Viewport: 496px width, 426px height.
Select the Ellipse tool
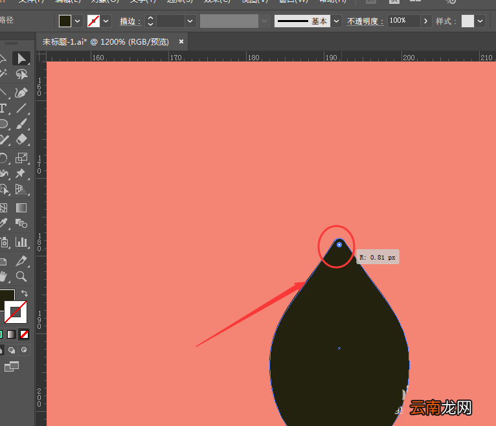pos(3,124)
